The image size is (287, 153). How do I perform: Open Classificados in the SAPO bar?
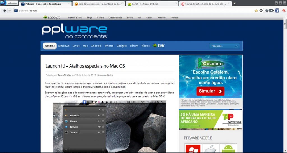tap(115, 18)
